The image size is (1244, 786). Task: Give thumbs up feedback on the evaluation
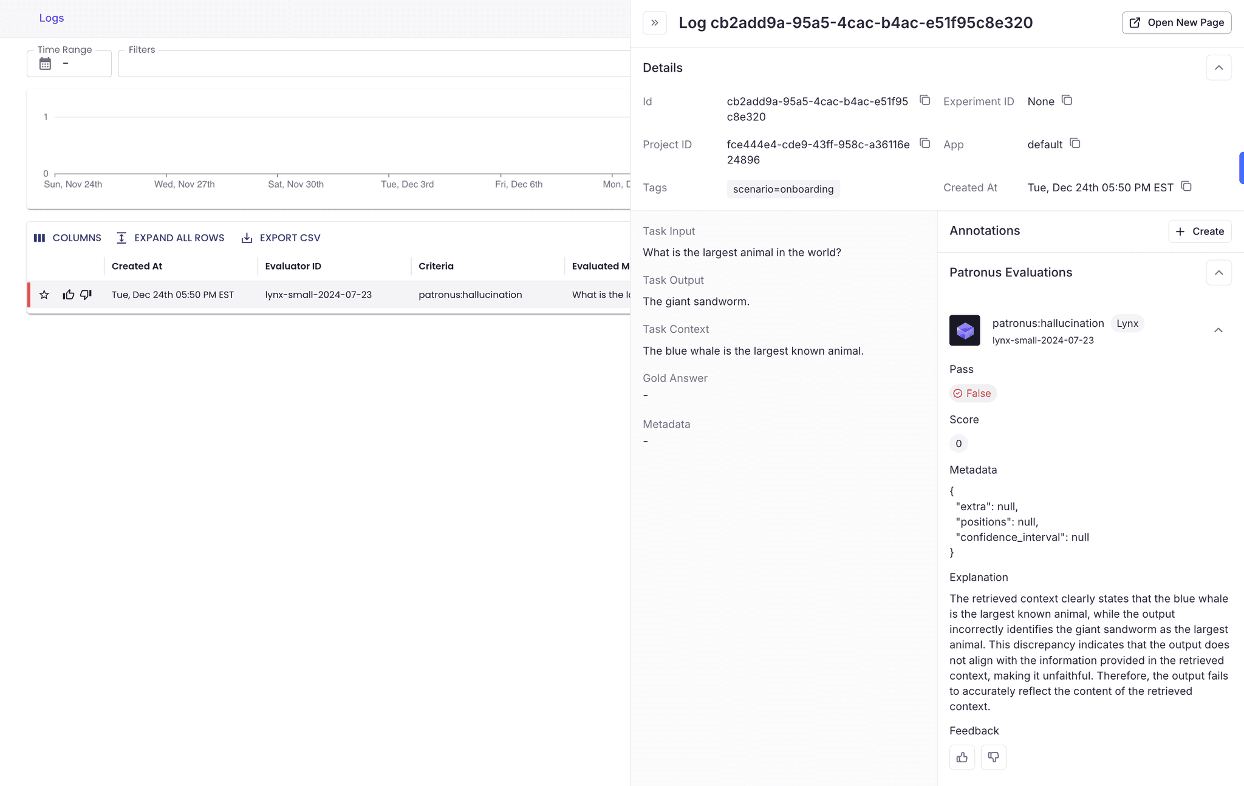point(962,757)
